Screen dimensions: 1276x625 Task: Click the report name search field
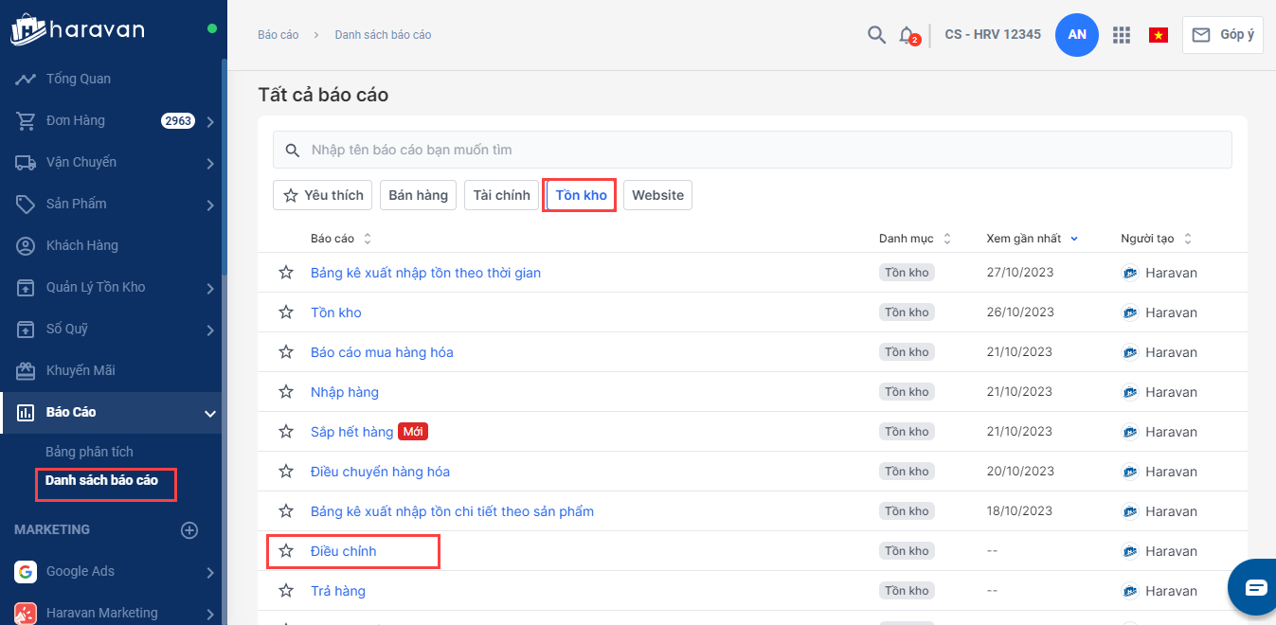(752, 150)
